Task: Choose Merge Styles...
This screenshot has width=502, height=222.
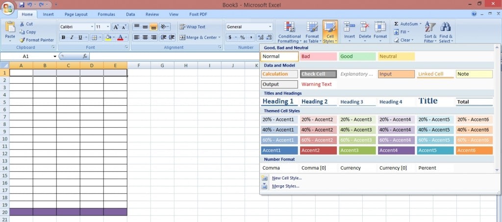Action: click(286, 186)
